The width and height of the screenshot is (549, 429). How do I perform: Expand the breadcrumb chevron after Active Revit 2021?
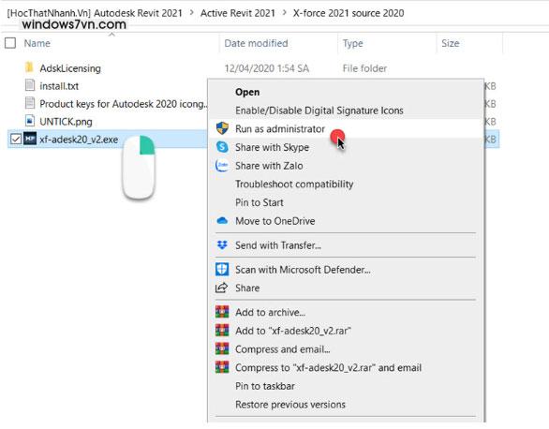coord(284,12)
